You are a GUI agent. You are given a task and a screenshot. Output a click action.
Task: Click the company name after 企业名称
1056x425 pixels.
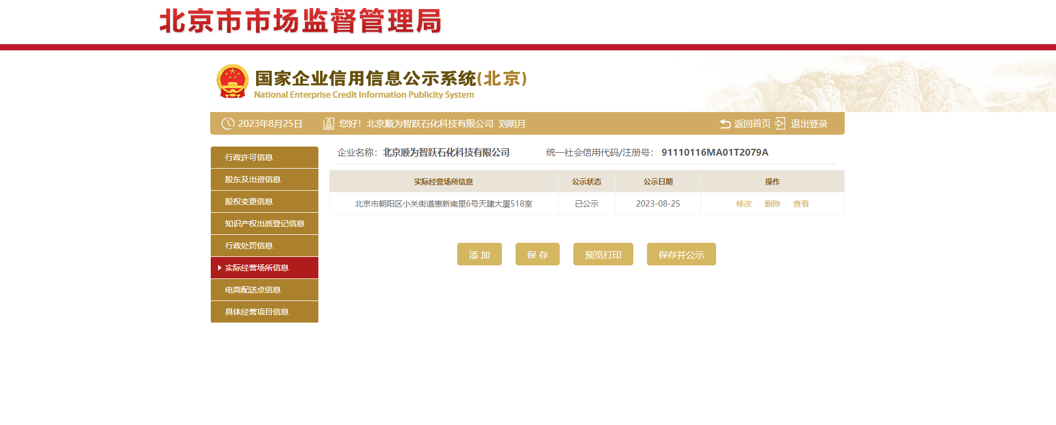click(446, 152)
